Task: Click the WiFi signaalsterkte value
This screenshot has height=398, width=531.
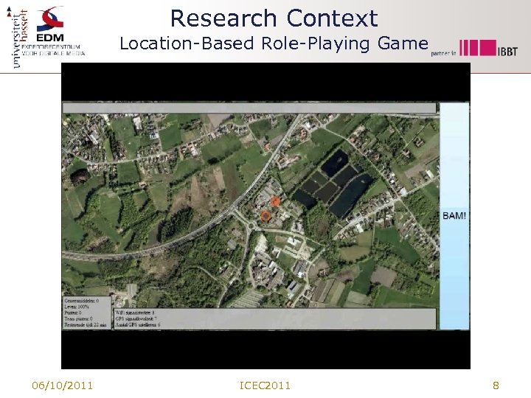Action: [x=135, y=313]
